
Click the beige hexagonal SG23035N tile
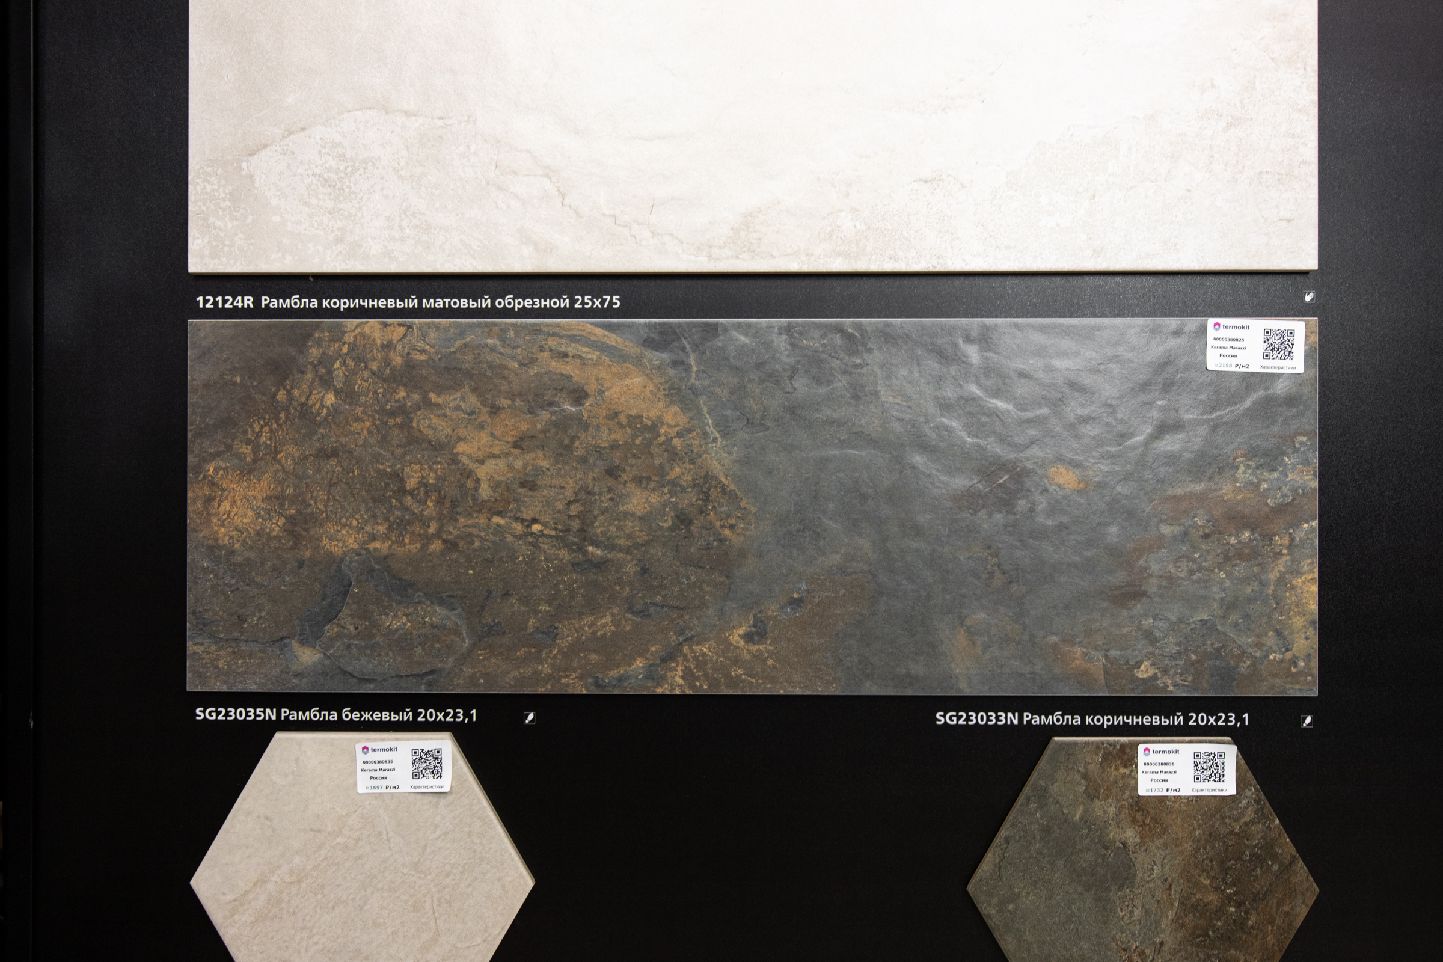pyautogui.click(x=362, y=847)
